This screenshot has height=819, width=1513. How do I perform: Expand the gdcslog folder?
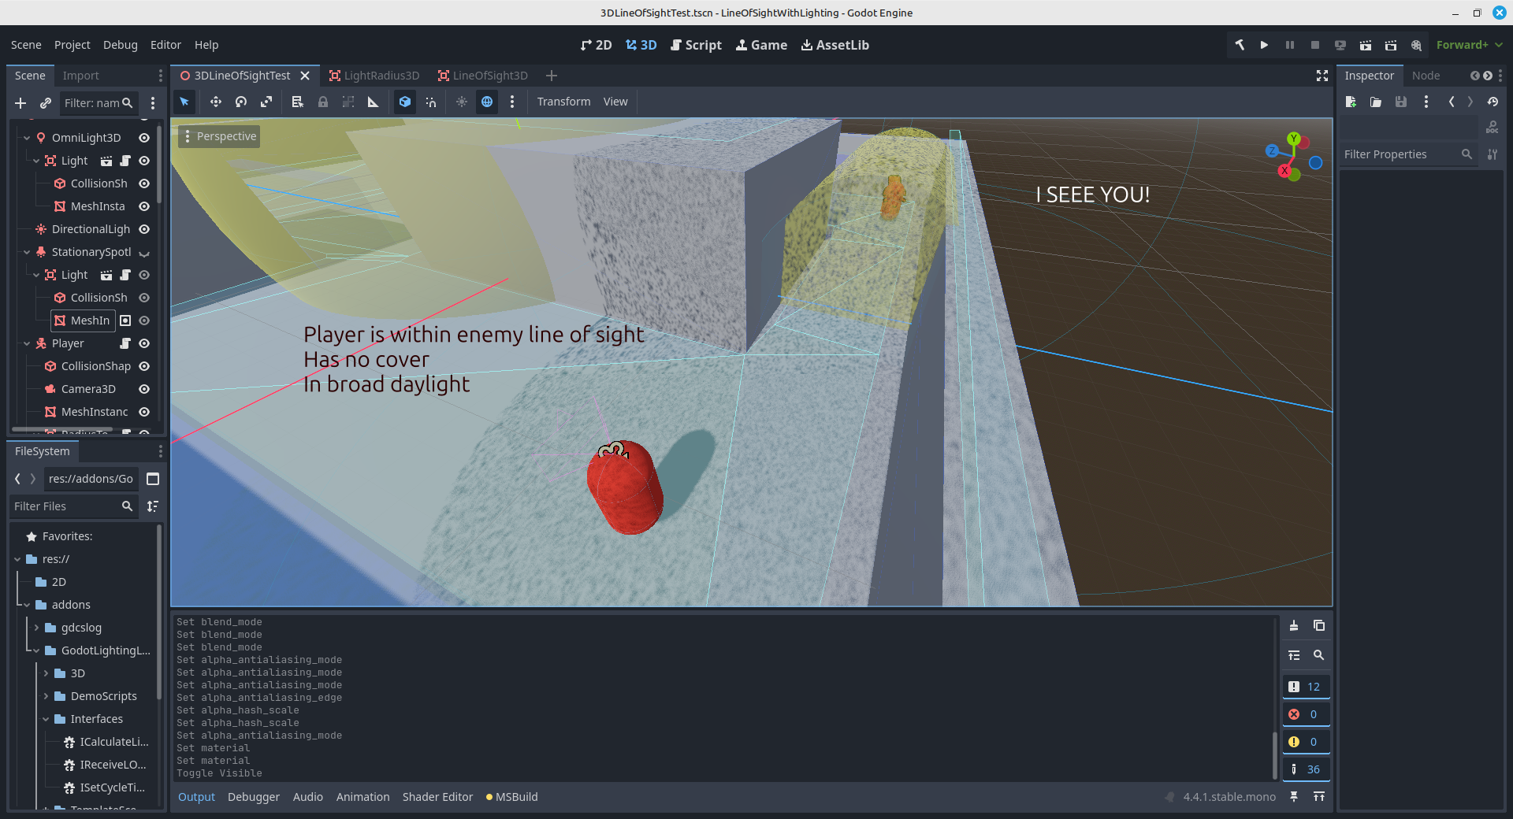tap(36, 628)
